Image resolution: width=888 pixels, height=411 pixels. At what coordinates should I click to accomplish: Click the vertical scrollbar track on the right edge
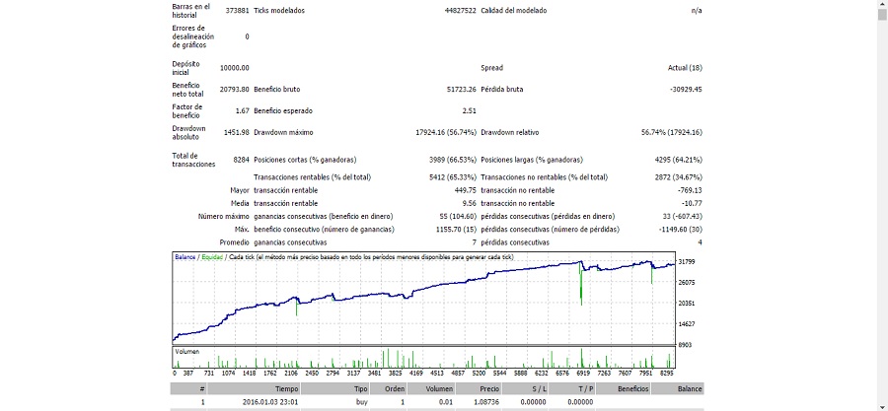pyautogui.click(x=881, y=197)
